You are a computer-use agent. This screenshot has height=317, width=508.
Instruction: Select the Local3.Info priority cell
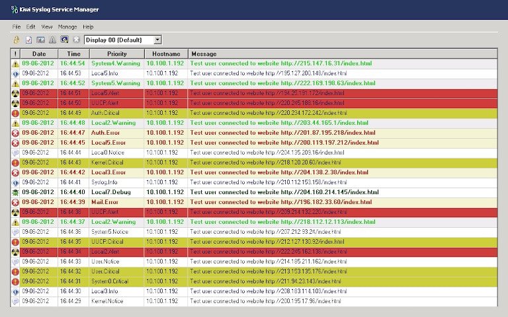point(117,291)
